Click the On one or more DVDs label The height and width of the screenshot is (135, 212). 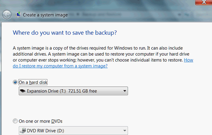click(x=41, y=121)
